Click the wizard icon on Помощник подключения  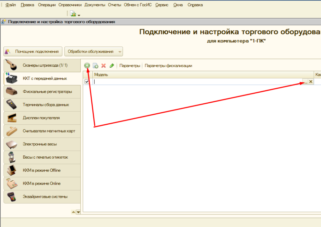click(9, 51)
